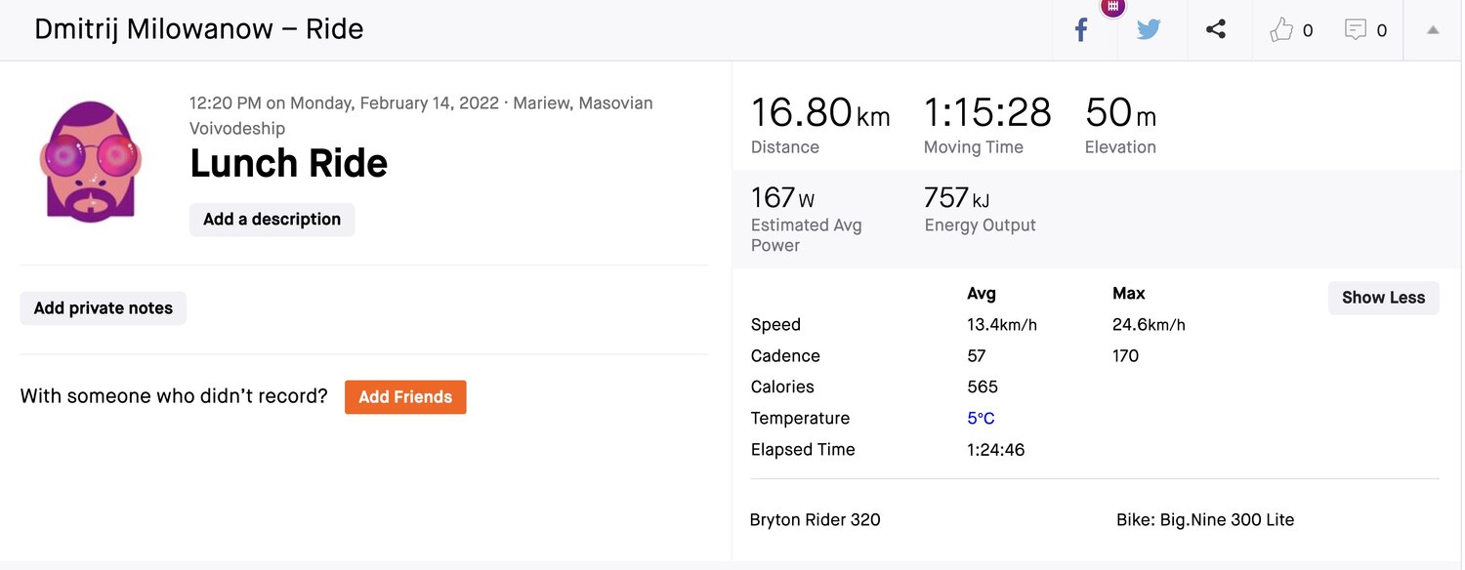Click the Bryton Rider 320 device label
Screen dimensions: 1465x570
point(815,520)
